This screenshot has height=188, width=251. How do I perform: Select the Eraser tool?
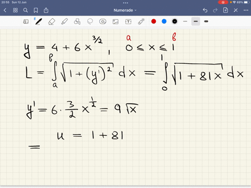[x=51, y=21]
